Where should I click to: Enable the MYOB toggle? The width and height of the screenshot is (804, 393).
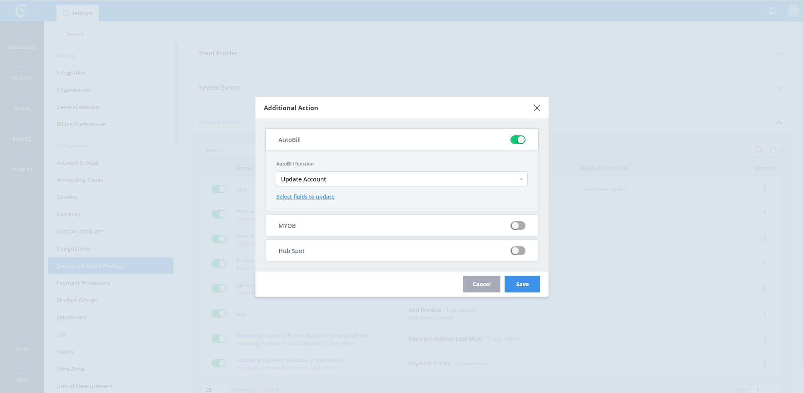pyautogui.click(x=518, y=226)
